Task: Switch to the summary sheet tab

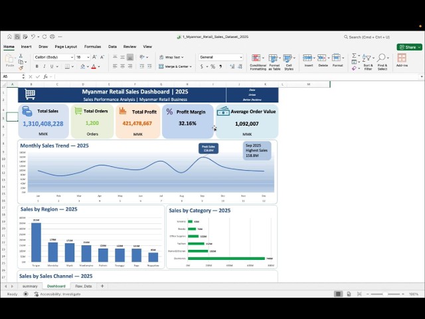Action: point(30,286)
